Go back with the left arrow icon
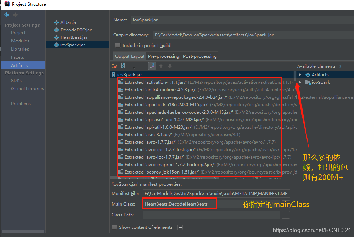This screenshot has width=354, height=237. click(6, 15)
